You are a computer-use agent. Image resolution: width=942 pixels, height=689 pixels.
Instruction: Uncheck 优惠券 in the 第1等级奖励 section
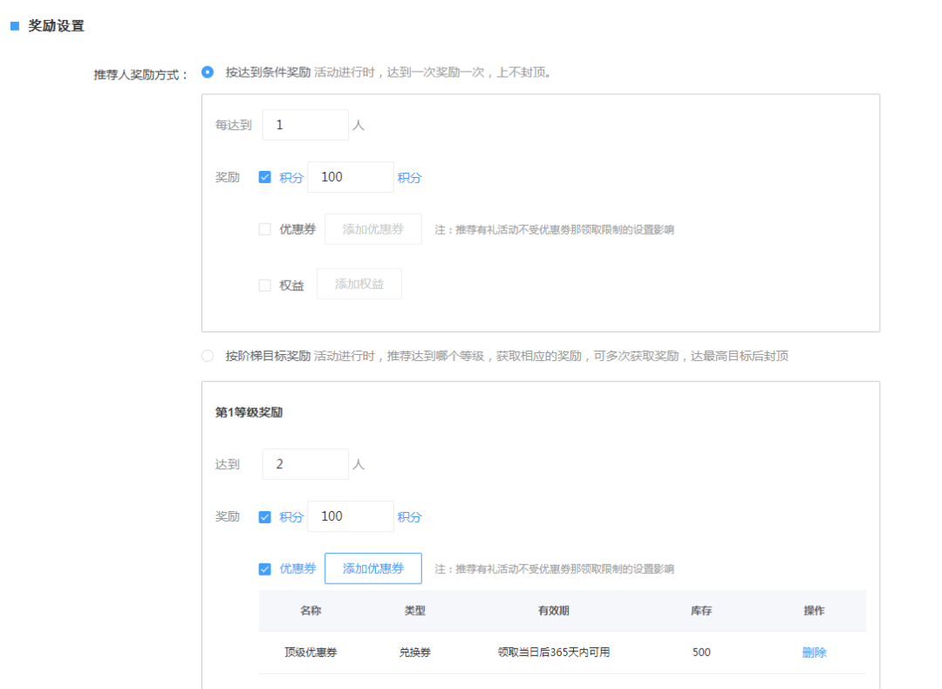click(x=265, y=569)
